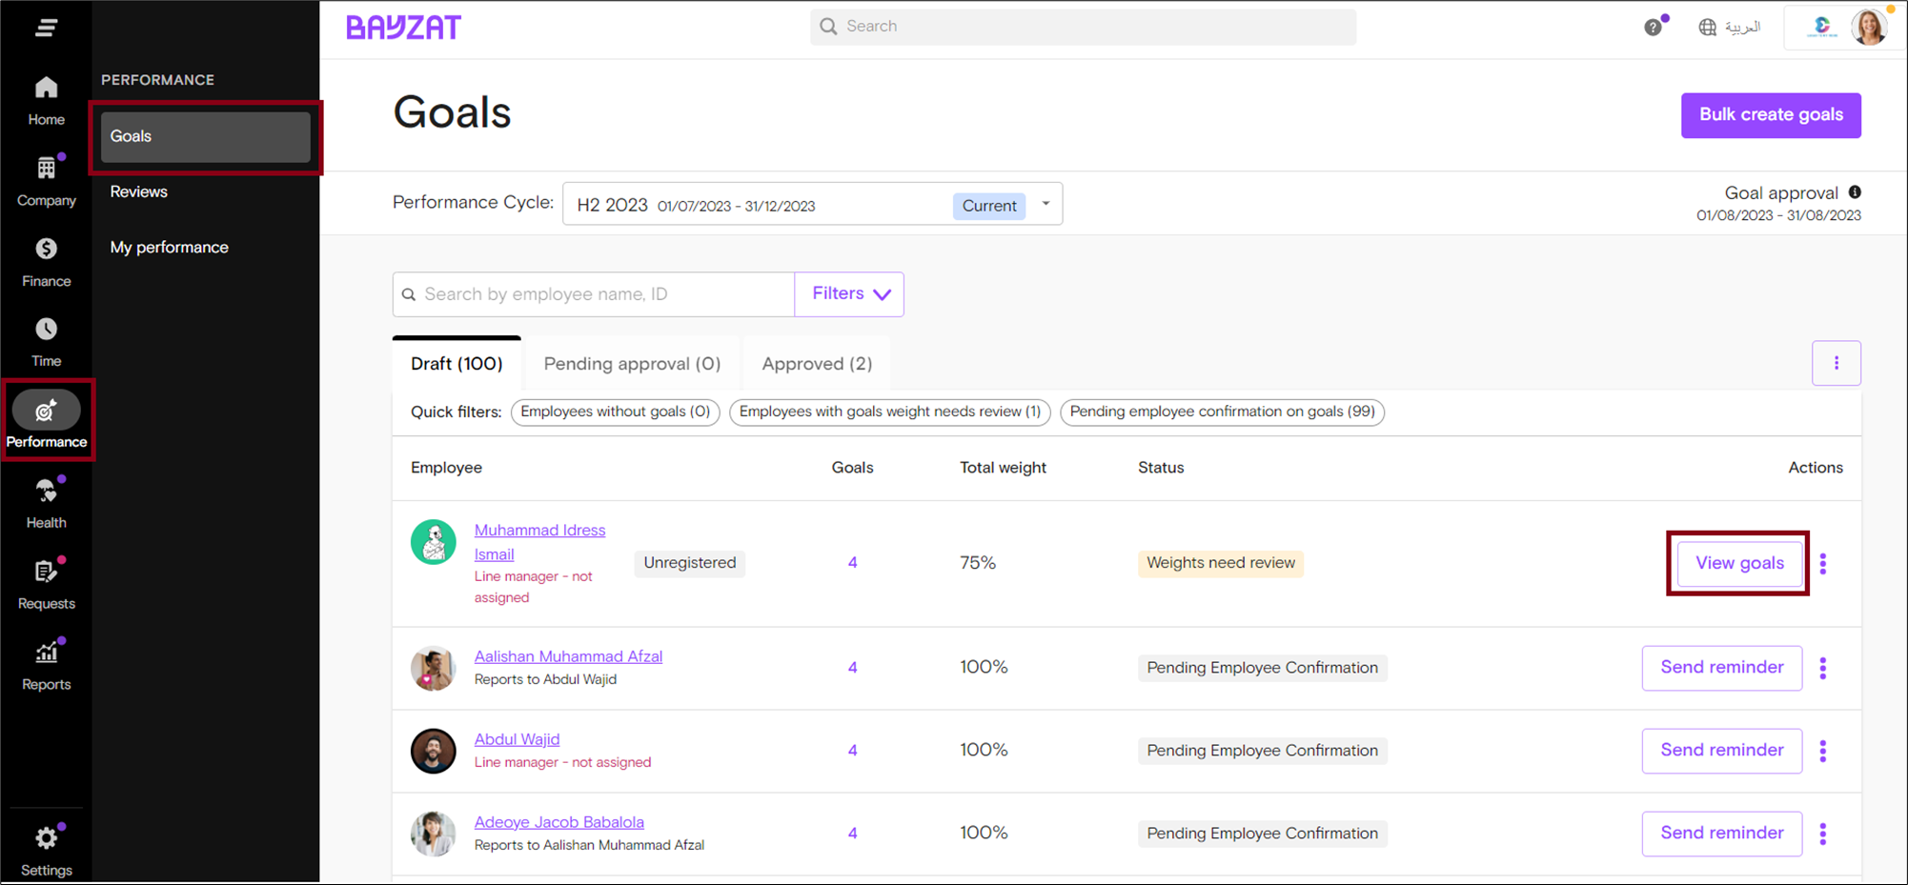Expand the Filters dropdown

[x=849, y=294]
